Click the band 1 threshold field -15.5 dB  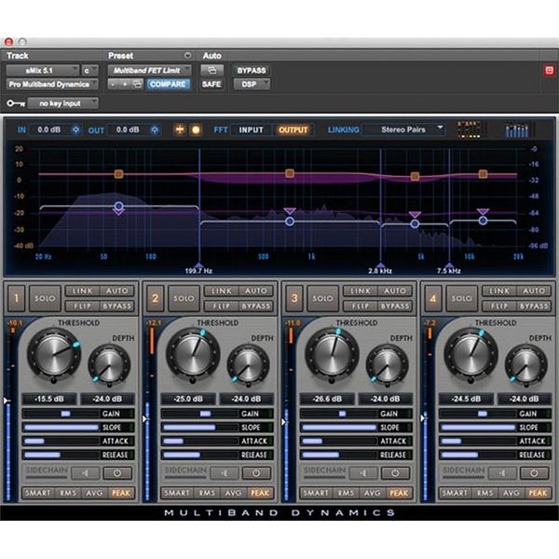[49, 399]
